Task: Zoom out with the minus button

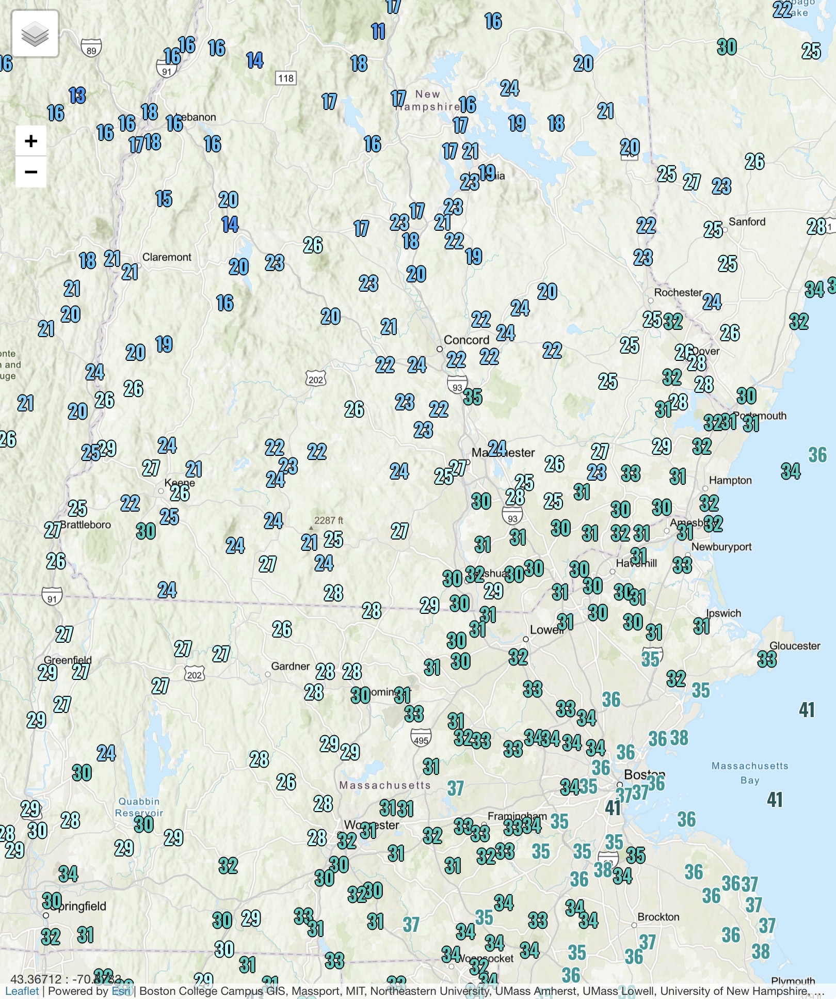Action: point(31,172)
